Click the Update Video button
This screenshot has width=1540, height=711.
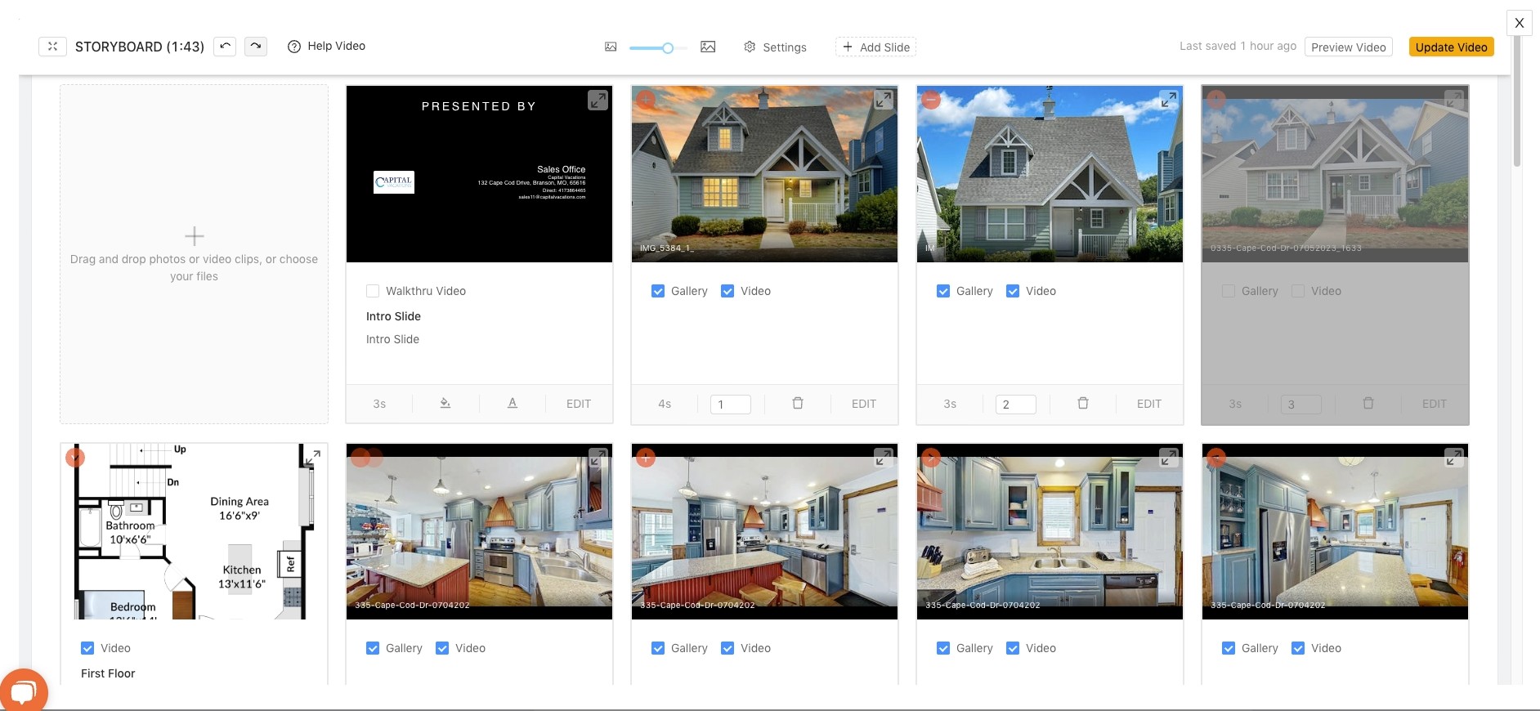click(1451, 47)
